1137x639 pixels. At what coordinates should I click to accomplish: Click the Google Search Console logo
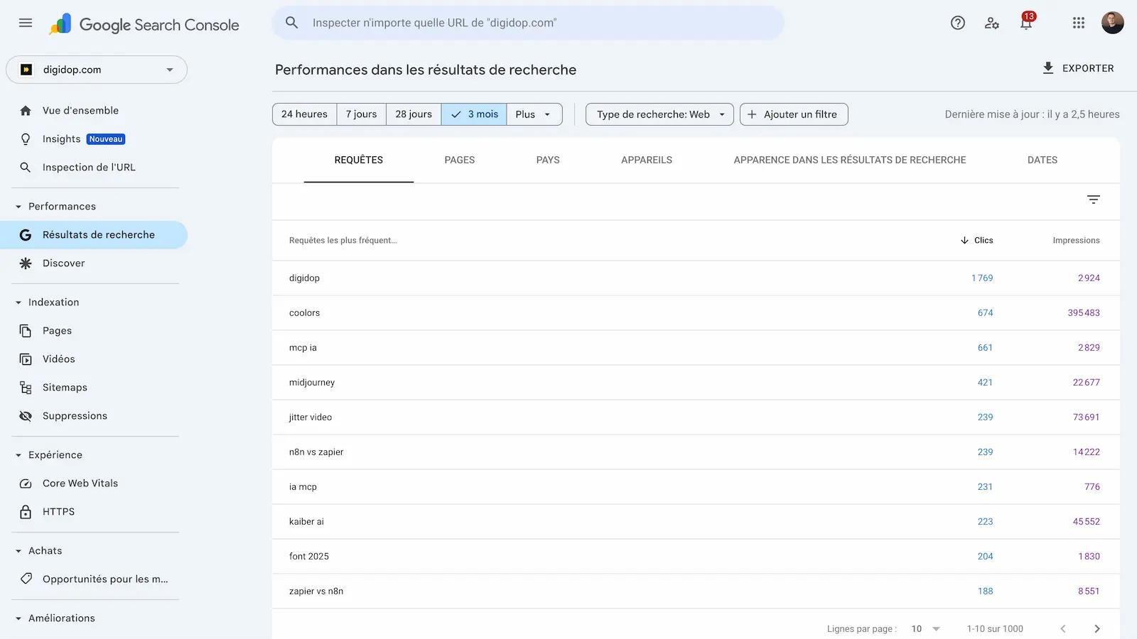click(x=144, y=24)
